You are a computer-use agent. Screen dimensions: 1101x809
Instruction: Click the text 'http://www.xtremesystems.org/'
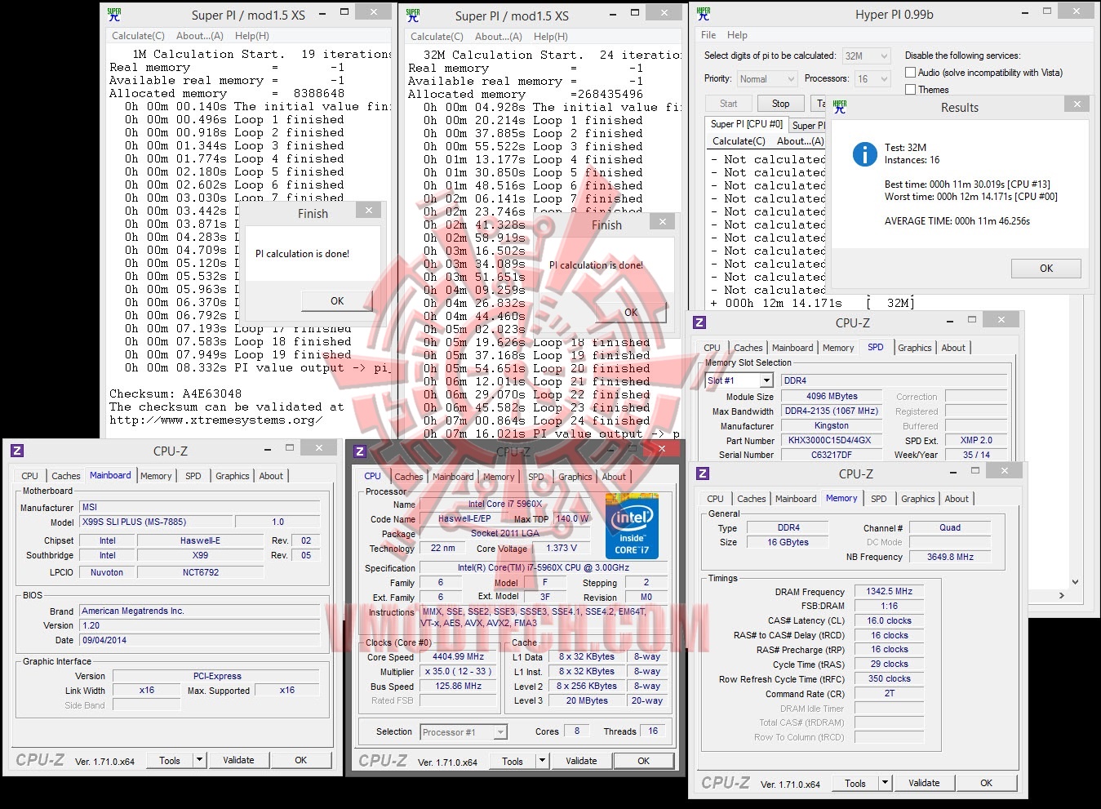(x=215, y=420)
